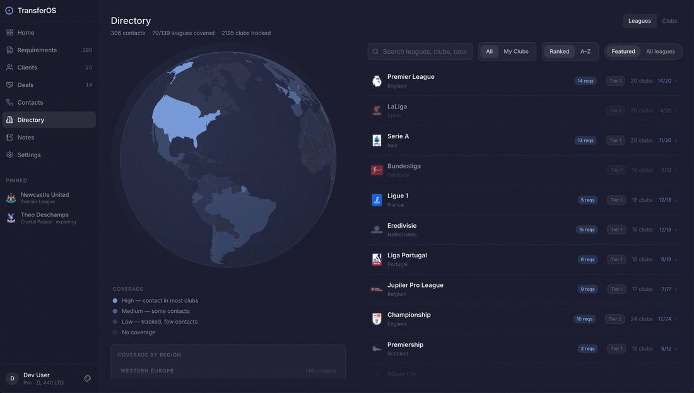Click the Medium coverage legend dot

click(x=115, y=311)
